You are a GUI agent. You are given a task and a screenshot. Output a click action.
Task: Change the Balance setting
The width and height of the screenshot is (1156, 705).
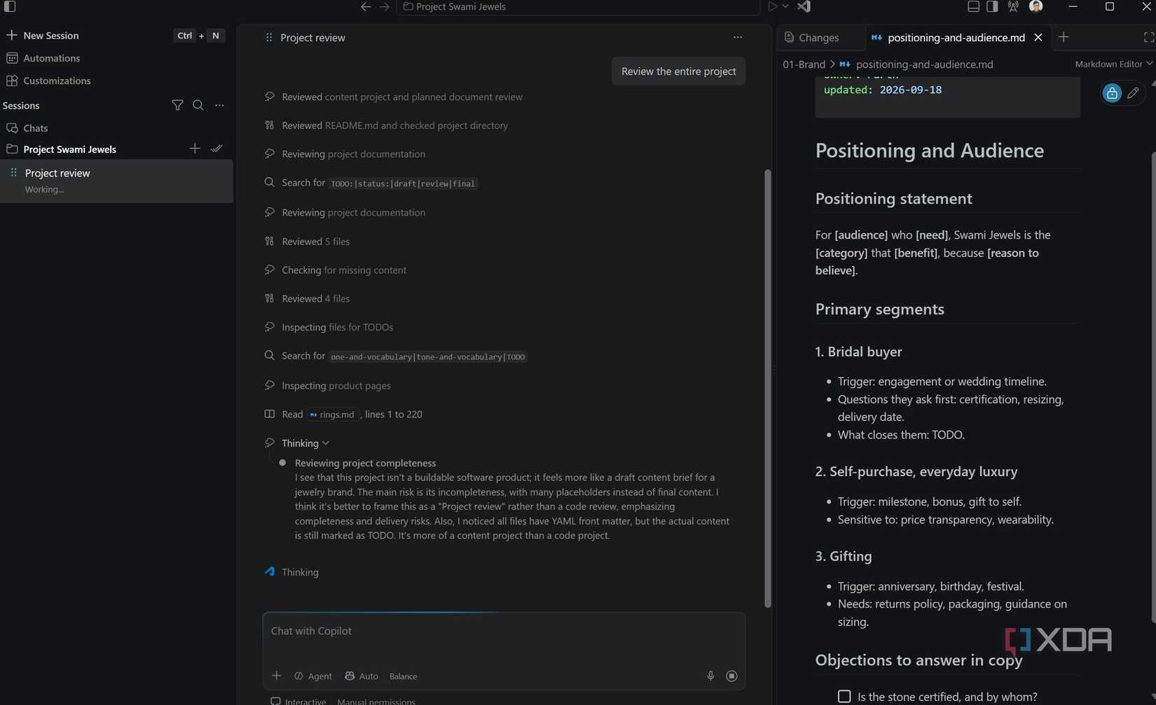(x=403, y=676)
